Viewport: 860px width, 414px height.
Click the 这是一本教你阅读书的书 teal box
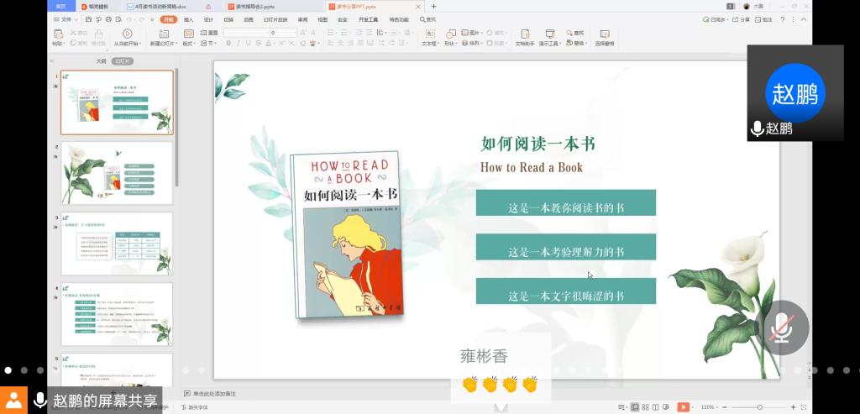(x=566, y=203)
